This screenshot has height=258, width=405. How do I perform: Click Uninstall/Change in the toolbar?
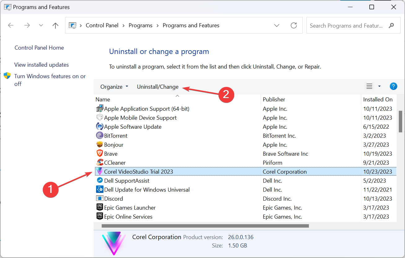(158, 87)
